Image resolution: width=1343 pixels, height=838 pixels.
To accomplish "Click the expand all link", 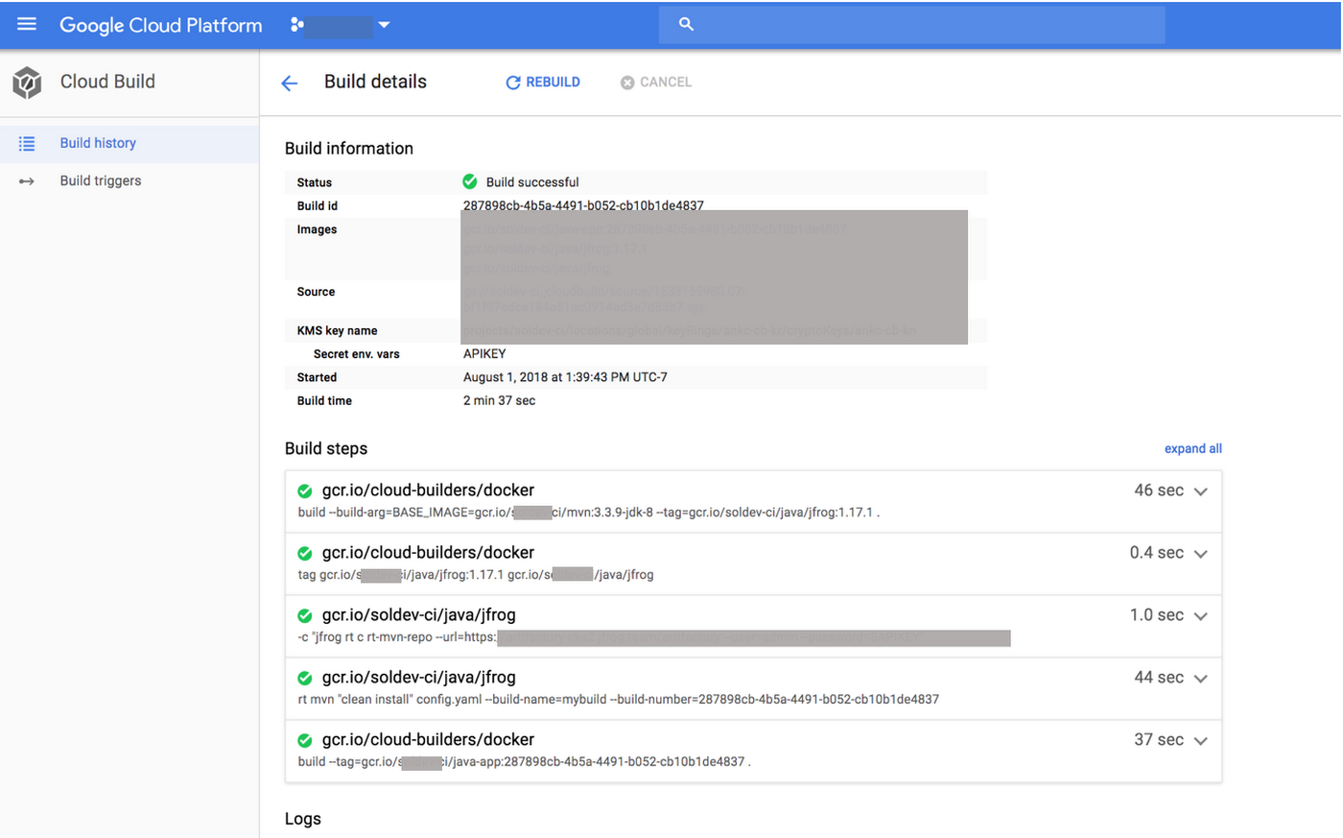I will tap(1193, 448).
